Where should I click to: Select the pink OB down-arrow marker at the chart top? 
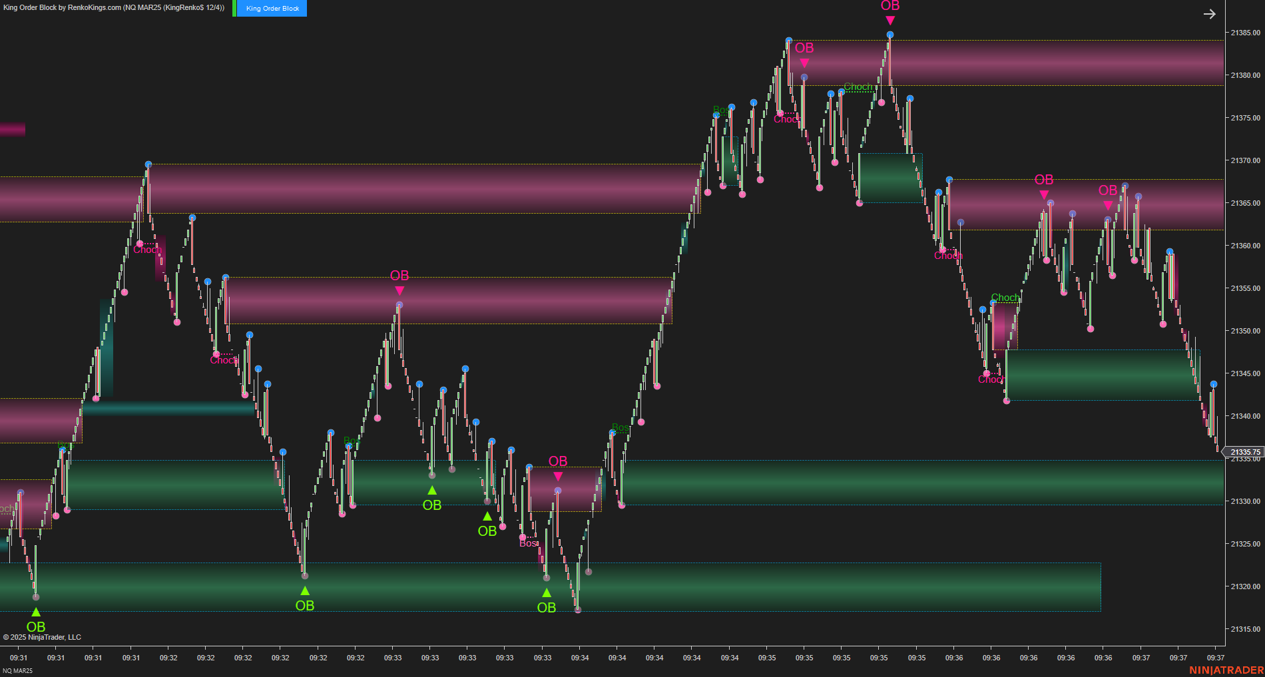click(889, 20)
